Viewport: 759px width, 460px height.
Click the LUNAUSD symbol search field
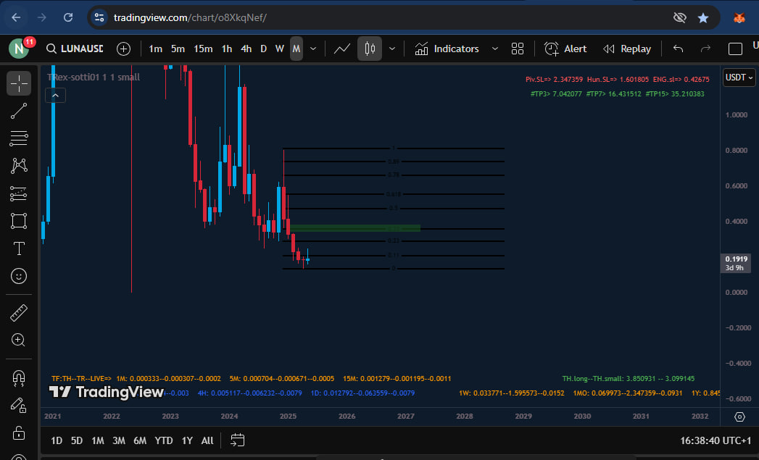point(74,49)
